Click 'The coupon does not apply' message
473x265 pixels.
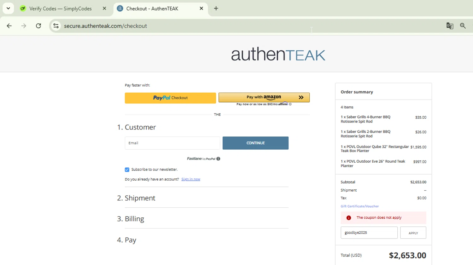pos(379,218)
